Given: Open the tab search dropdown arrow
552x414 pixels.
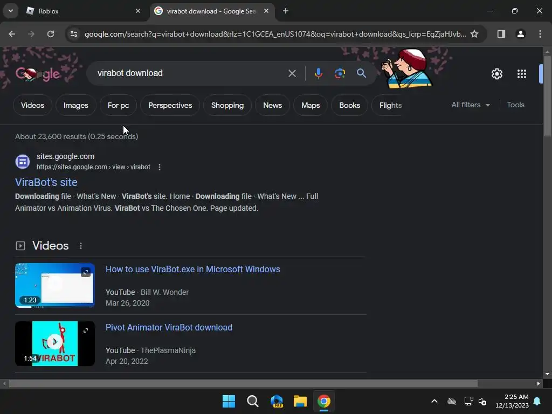Looking at the screenshot, I should [11, 11].
